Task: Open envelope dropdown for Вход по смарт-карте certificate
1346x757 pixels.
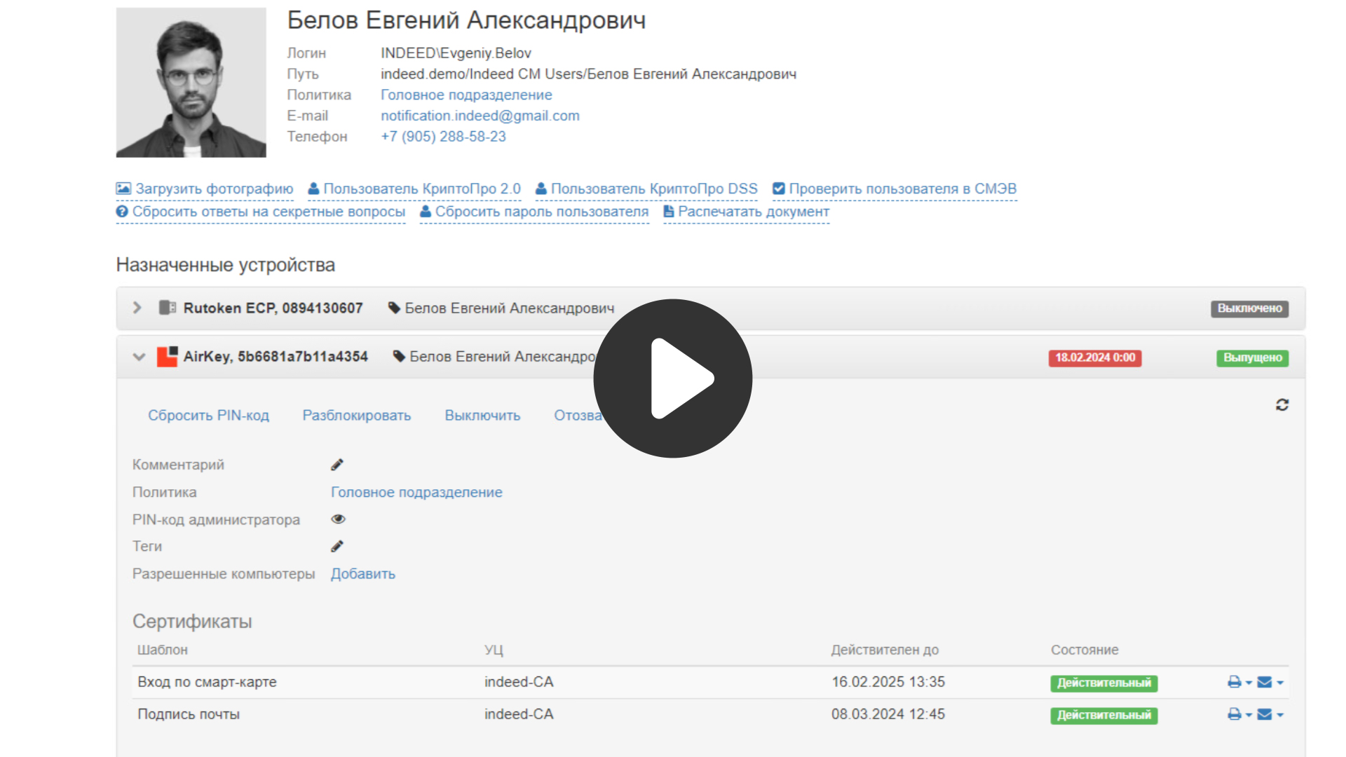Action: (1280, 683)
